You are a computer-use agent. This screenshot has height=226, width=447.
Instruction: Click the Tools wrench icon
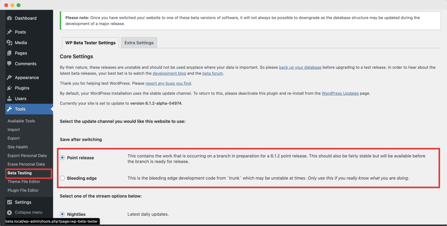[9, 109]
